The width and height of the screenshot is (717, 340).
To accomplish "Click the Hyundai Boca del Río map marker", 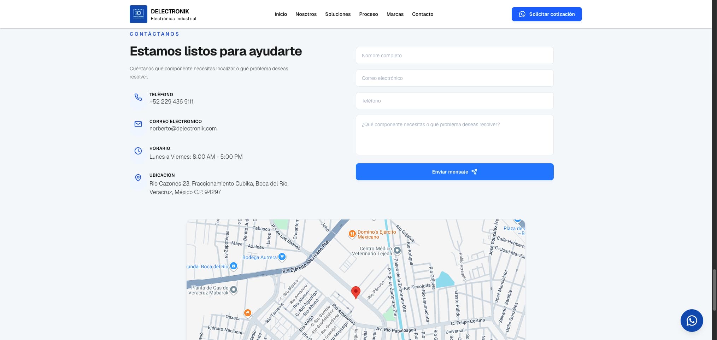I will pos(234,266).
